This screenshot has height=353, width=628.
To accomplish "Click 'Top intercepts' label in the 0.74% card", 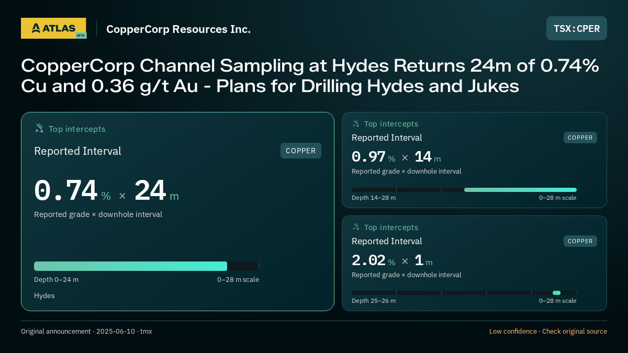I will (x=77, y=129).
